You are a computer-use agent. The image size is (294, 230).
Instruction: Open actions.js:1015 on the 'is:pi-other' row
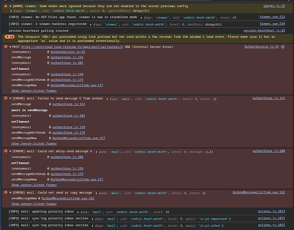271,225
